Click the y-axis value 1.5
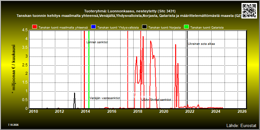 pos(25,83)
